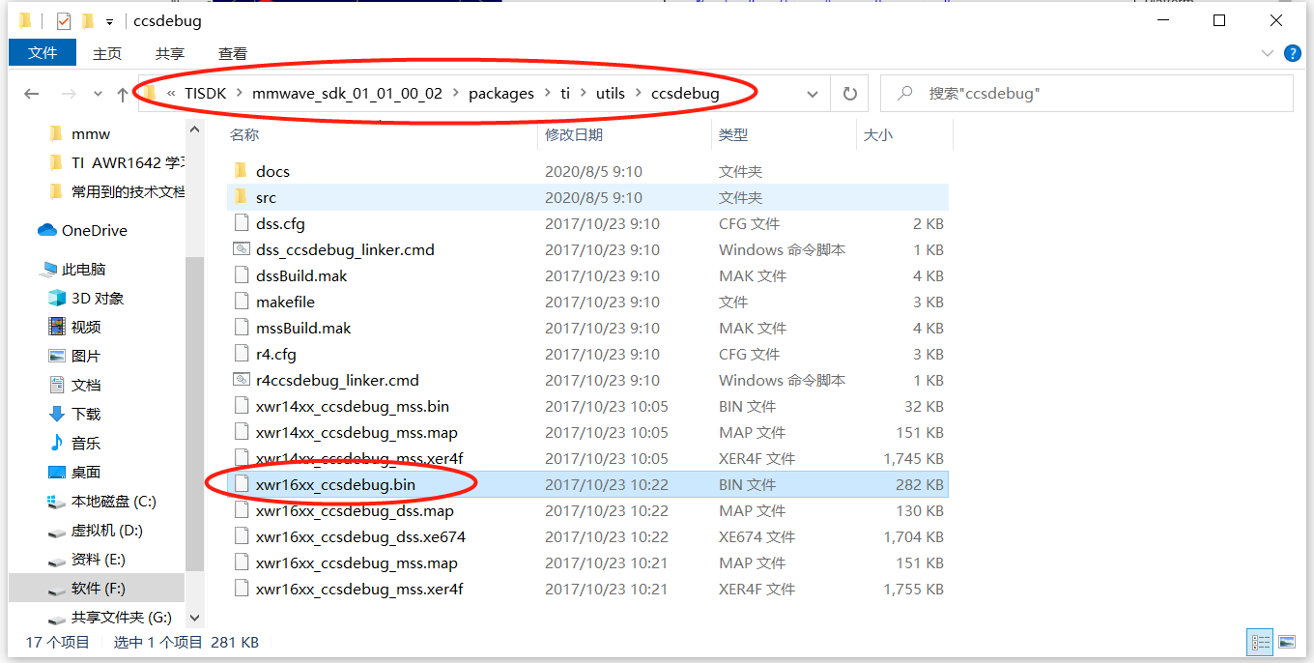This screenshot has height=663, width=1314.
Task: Open the Help question mark icon
Action: [x=1293, y=53]
